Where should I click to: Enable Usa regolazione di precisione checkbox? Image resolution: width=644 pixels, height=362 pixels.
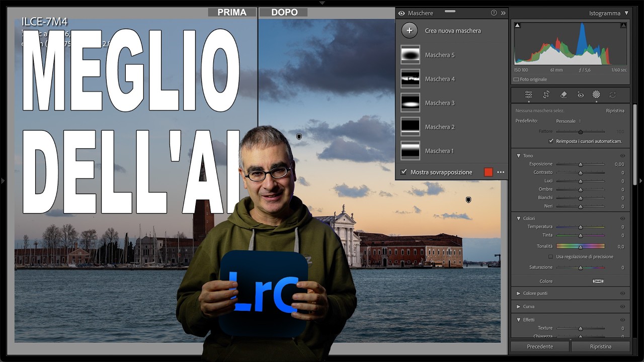coord(551,256)
